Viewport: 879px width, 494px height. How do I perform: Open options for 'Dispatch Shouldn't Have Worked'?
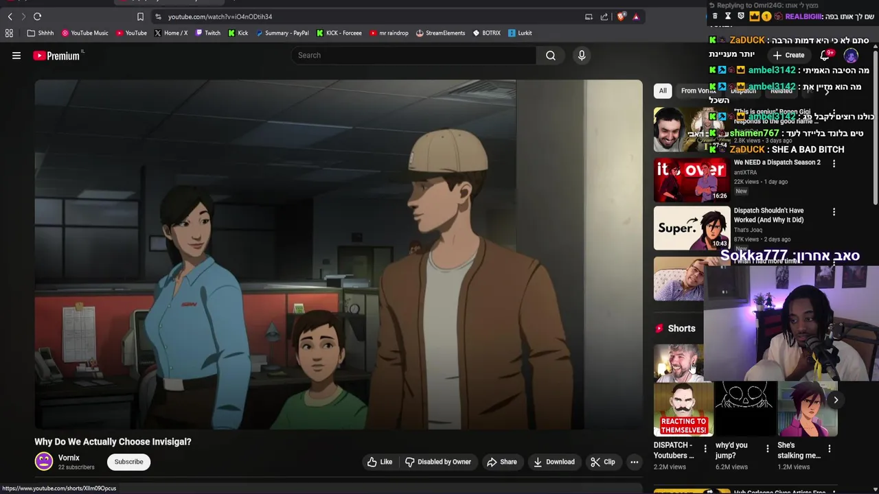tap(834, 212)
